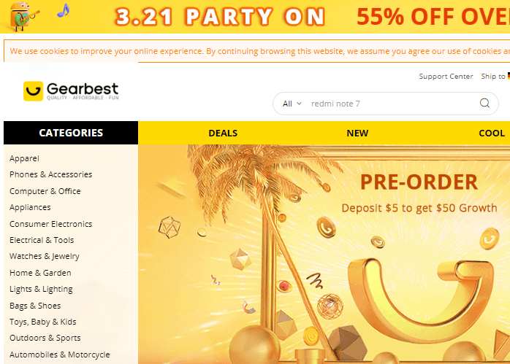Open the Computer & Office category
This screenshot has width=510, height=364.
point(45,191)
